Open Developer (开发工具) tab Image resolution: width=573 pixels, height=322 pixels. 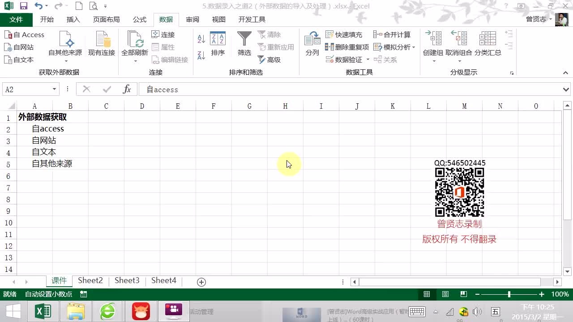click(252, 20)
